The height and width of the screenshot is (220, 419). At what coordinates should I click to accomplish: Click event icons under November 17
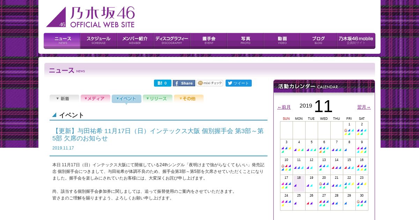coord(286,185)
